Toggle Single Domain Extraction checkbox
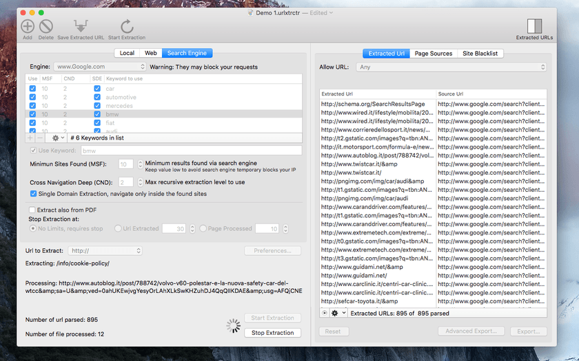This screenshot has width=579, height=361. (33, 194)
